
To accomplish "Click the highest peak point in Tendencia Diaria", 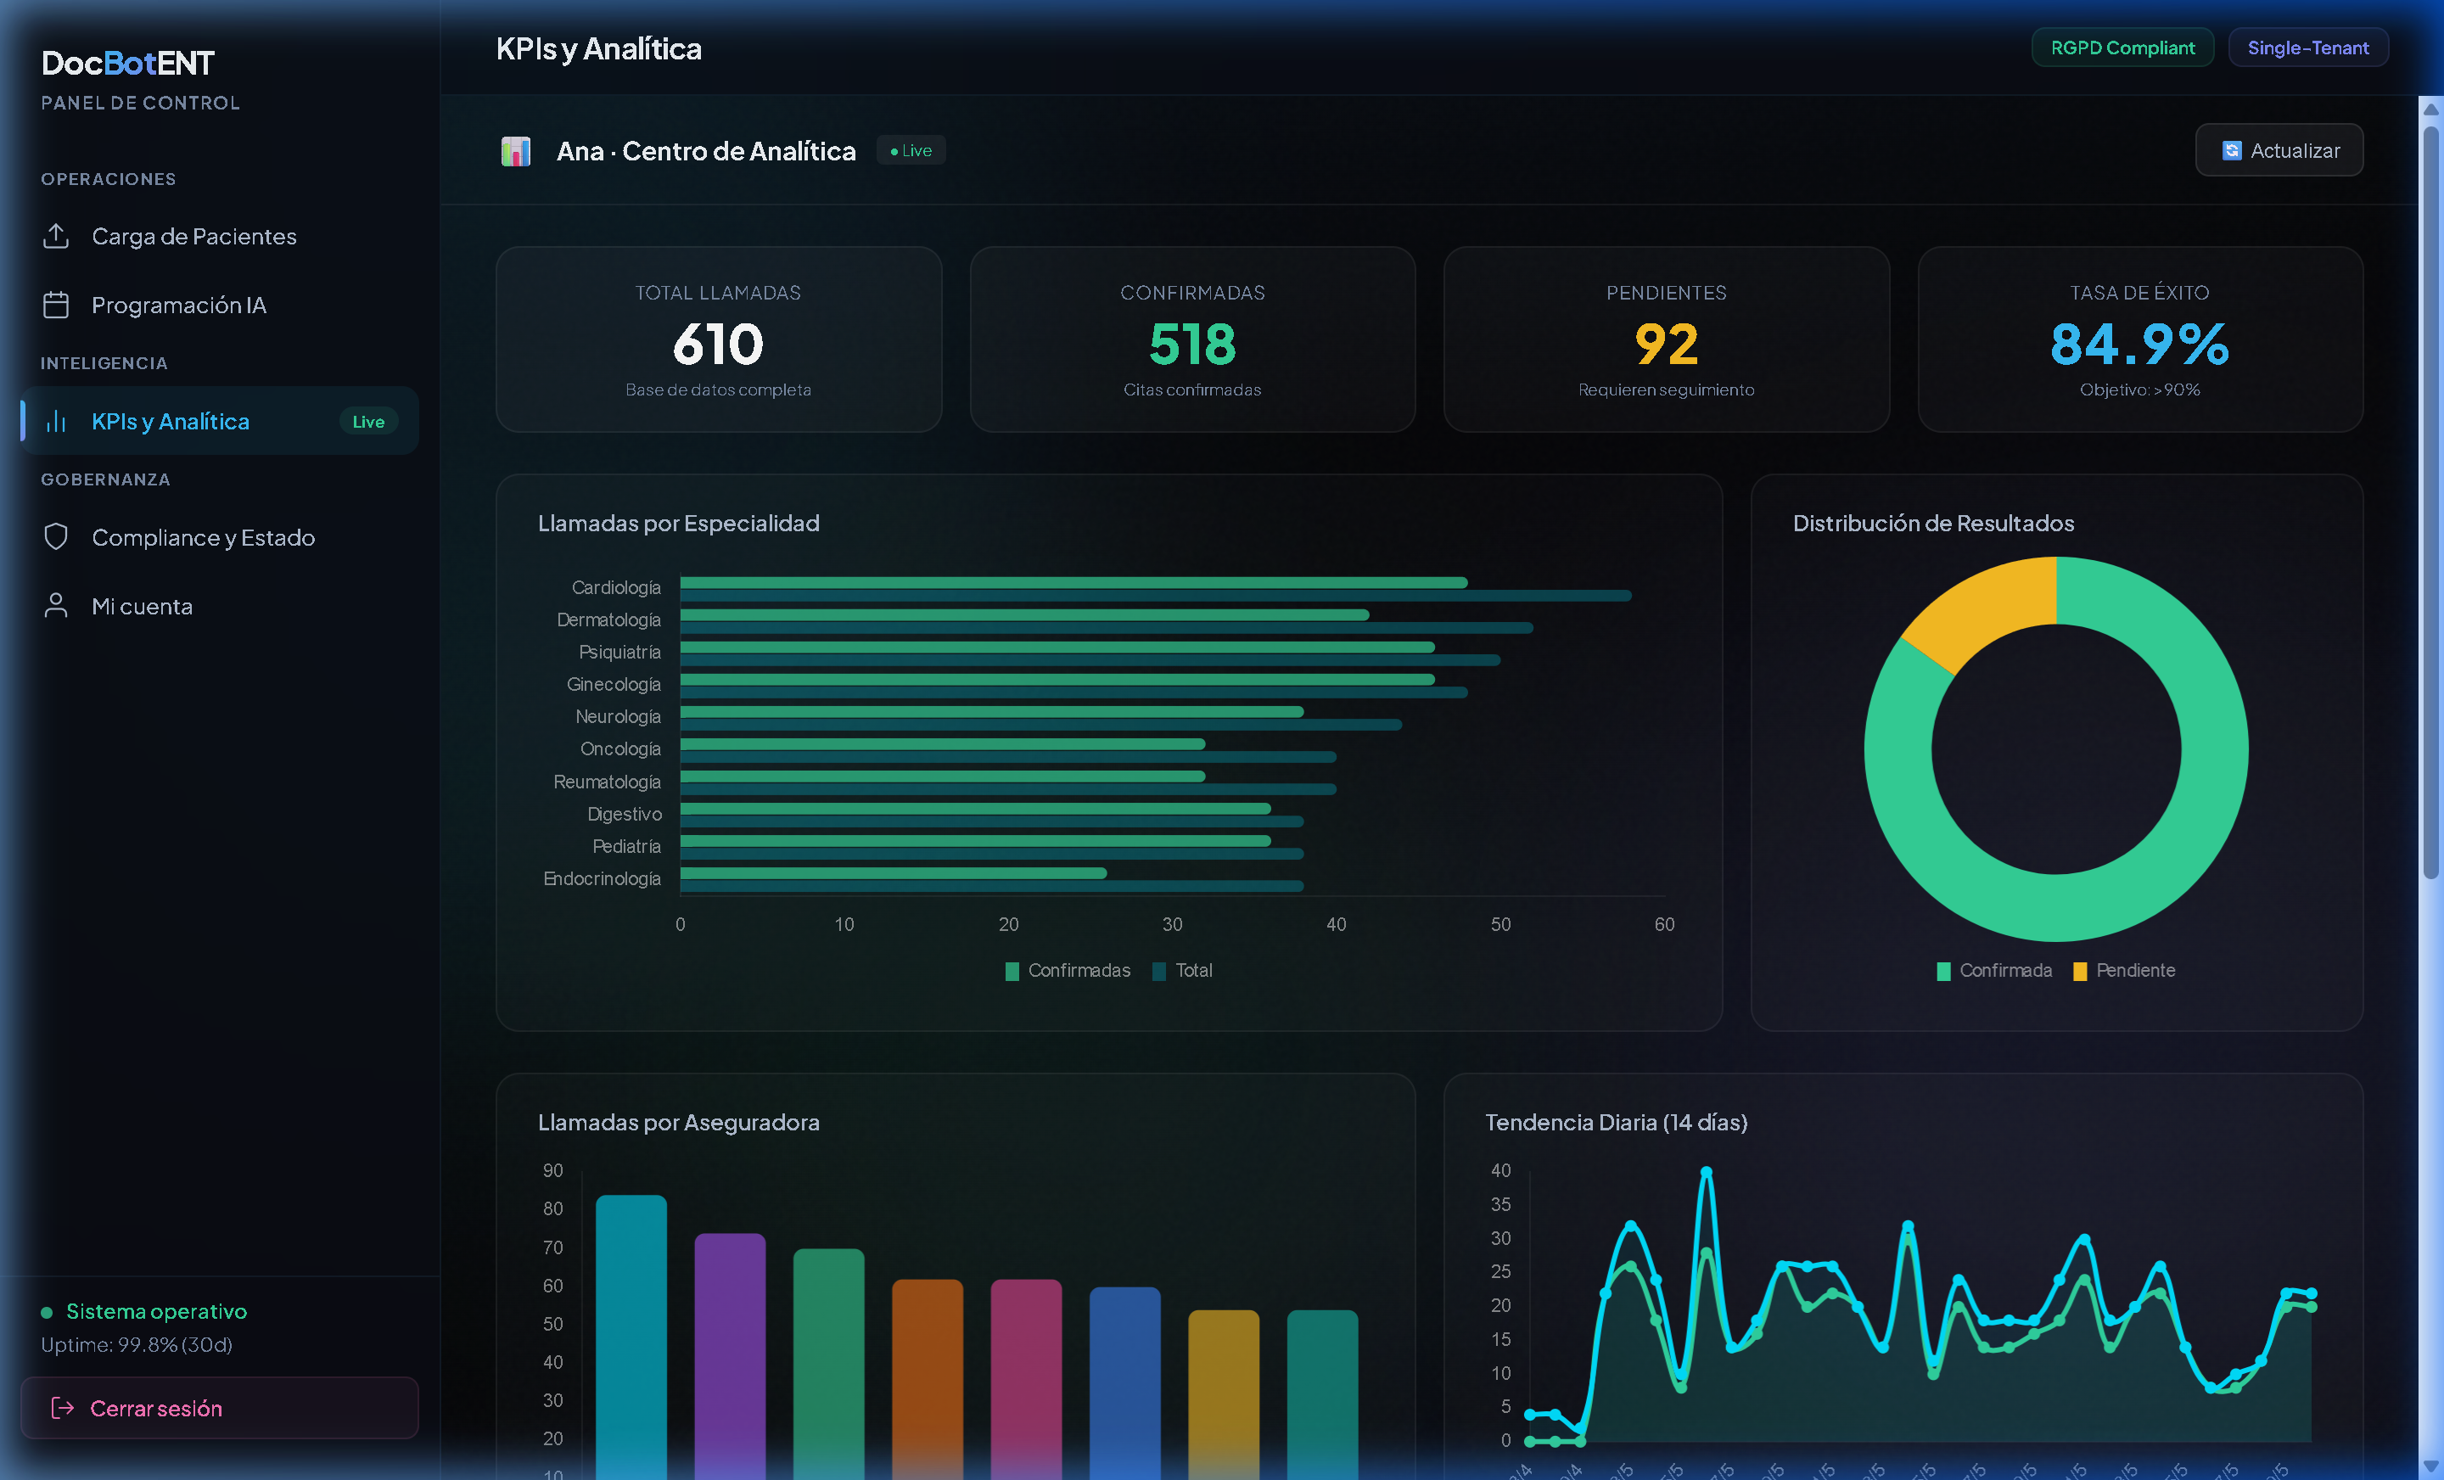I will click(1706, 1171).
